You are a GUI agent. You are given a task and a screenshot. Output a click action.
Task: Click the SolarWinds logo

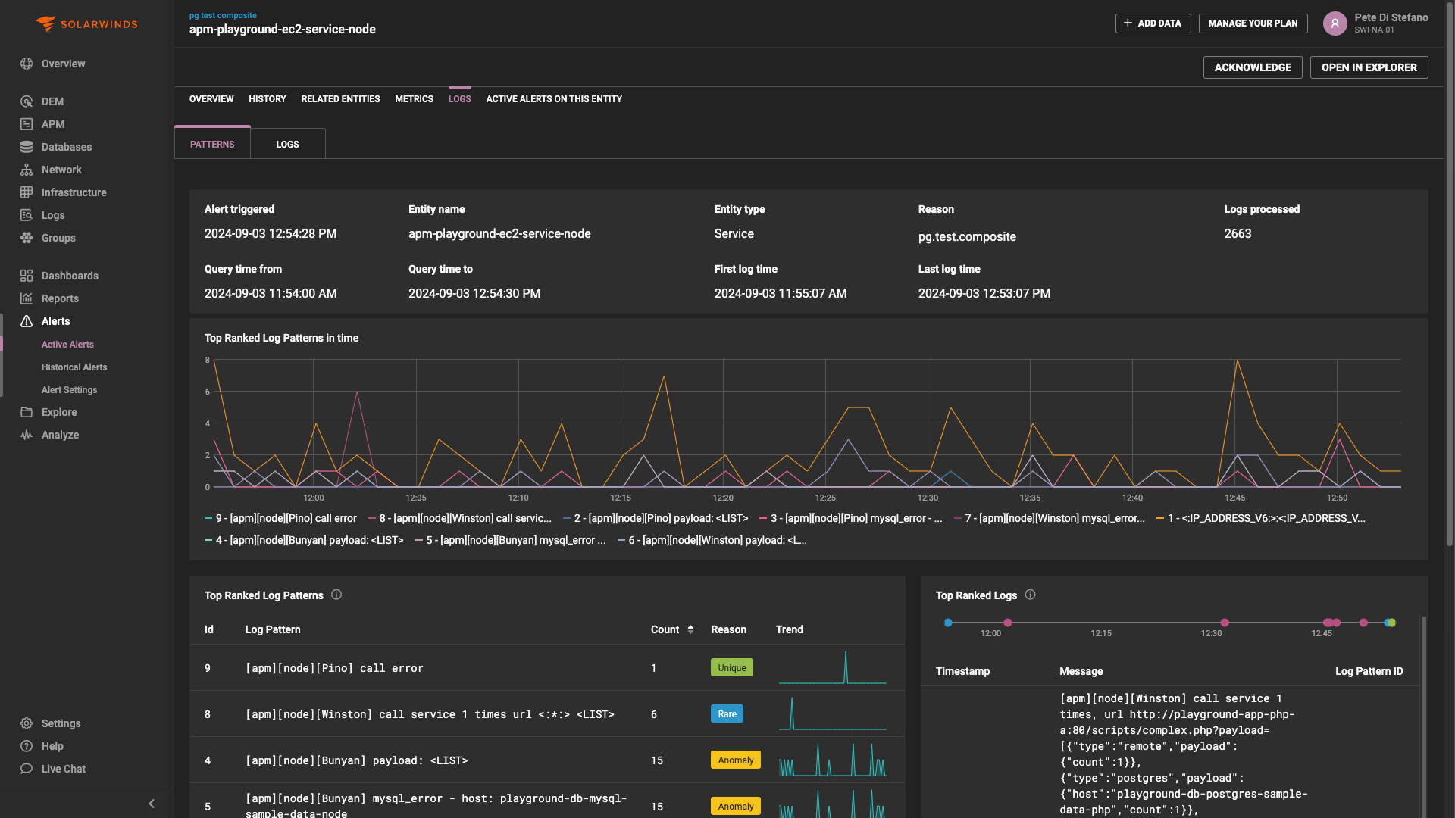coord(86,23)
